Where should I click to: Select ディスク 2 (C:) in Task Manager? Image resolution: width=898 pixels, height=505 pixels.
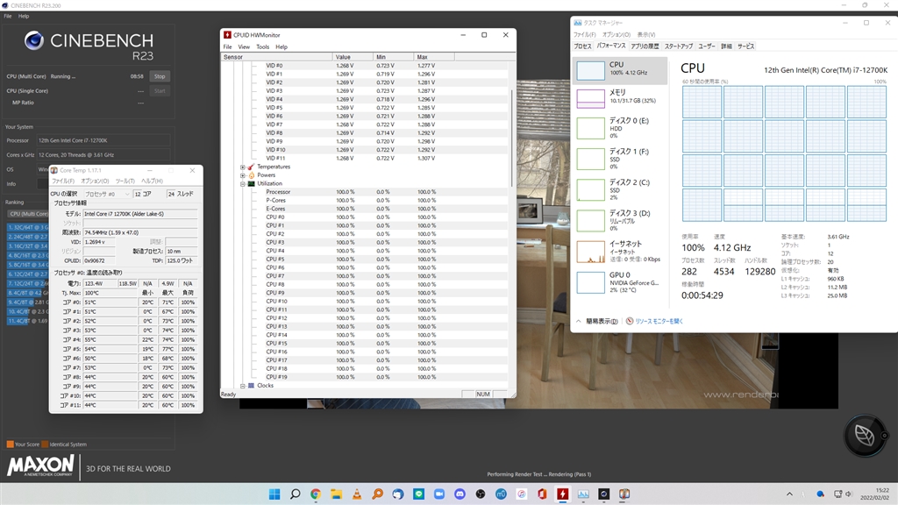pyautogui.click(x=620, y=189)
